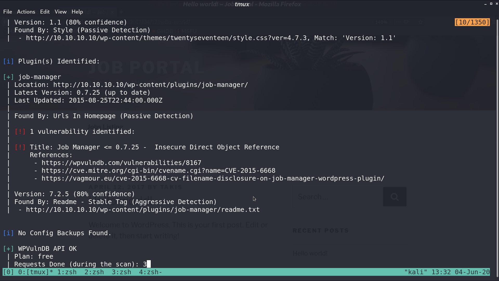Click the 'Last Updated: 2015-08-25T22:44:00.000Z' line

click(88, 100)
